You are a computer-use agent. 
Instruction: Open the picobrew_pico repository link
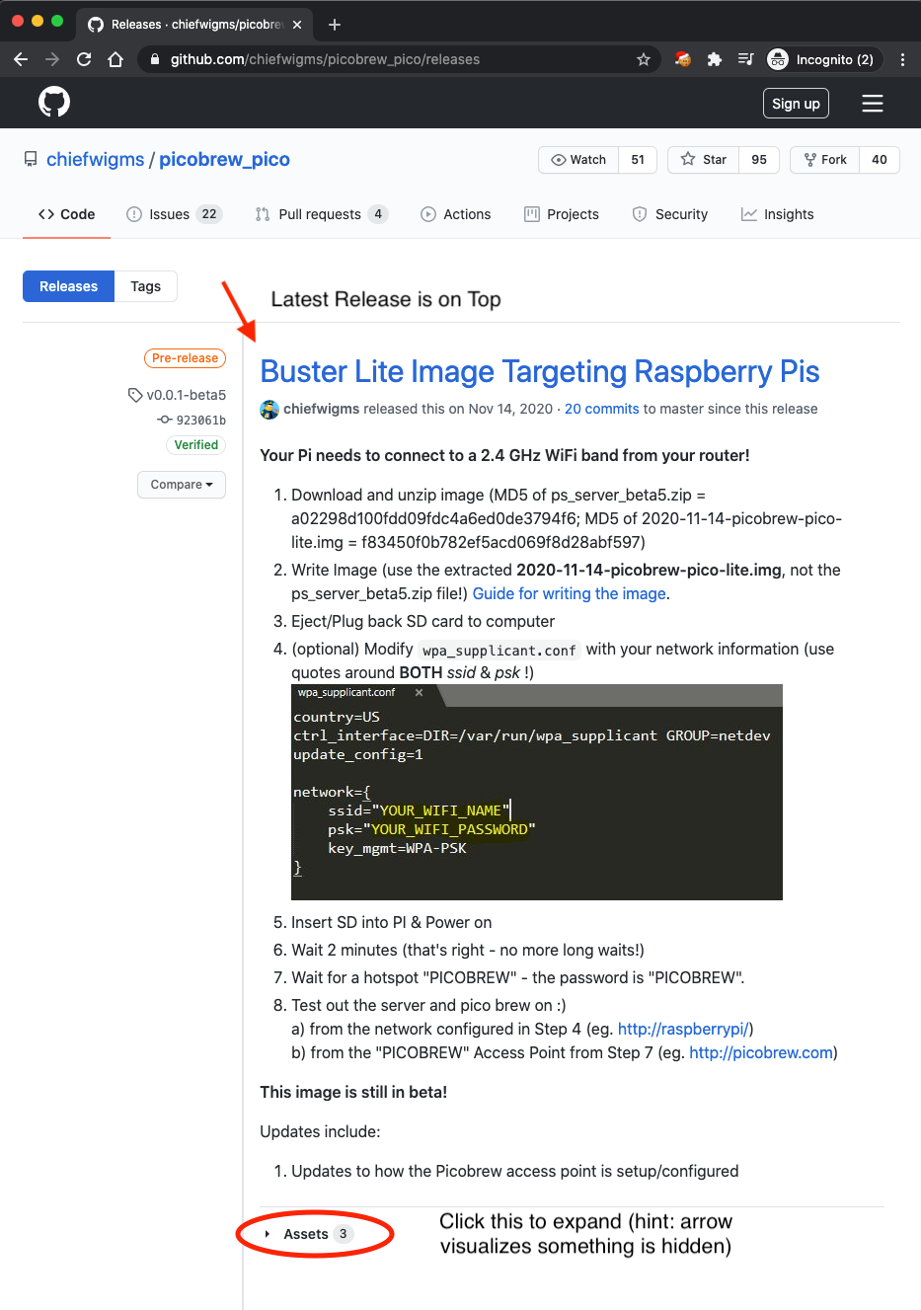tap(224, 159)
